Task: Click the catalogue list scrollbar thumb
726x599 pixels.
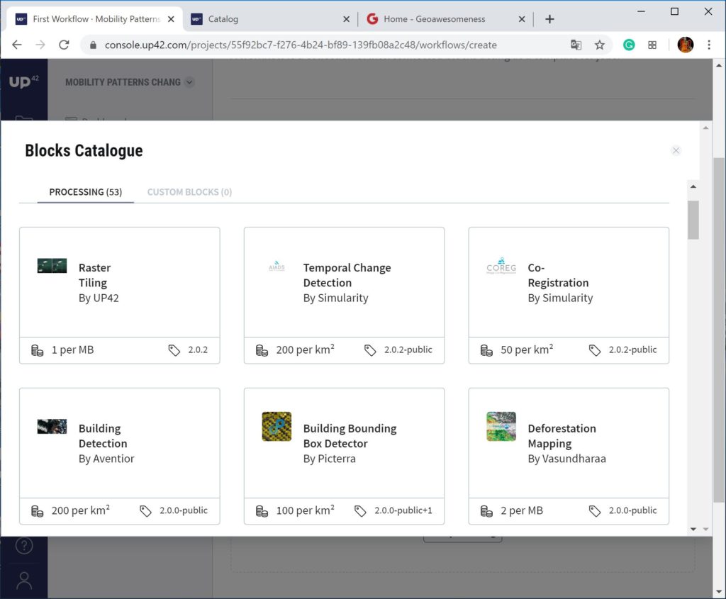Action: pyautogui.click(x=693, y=220)
